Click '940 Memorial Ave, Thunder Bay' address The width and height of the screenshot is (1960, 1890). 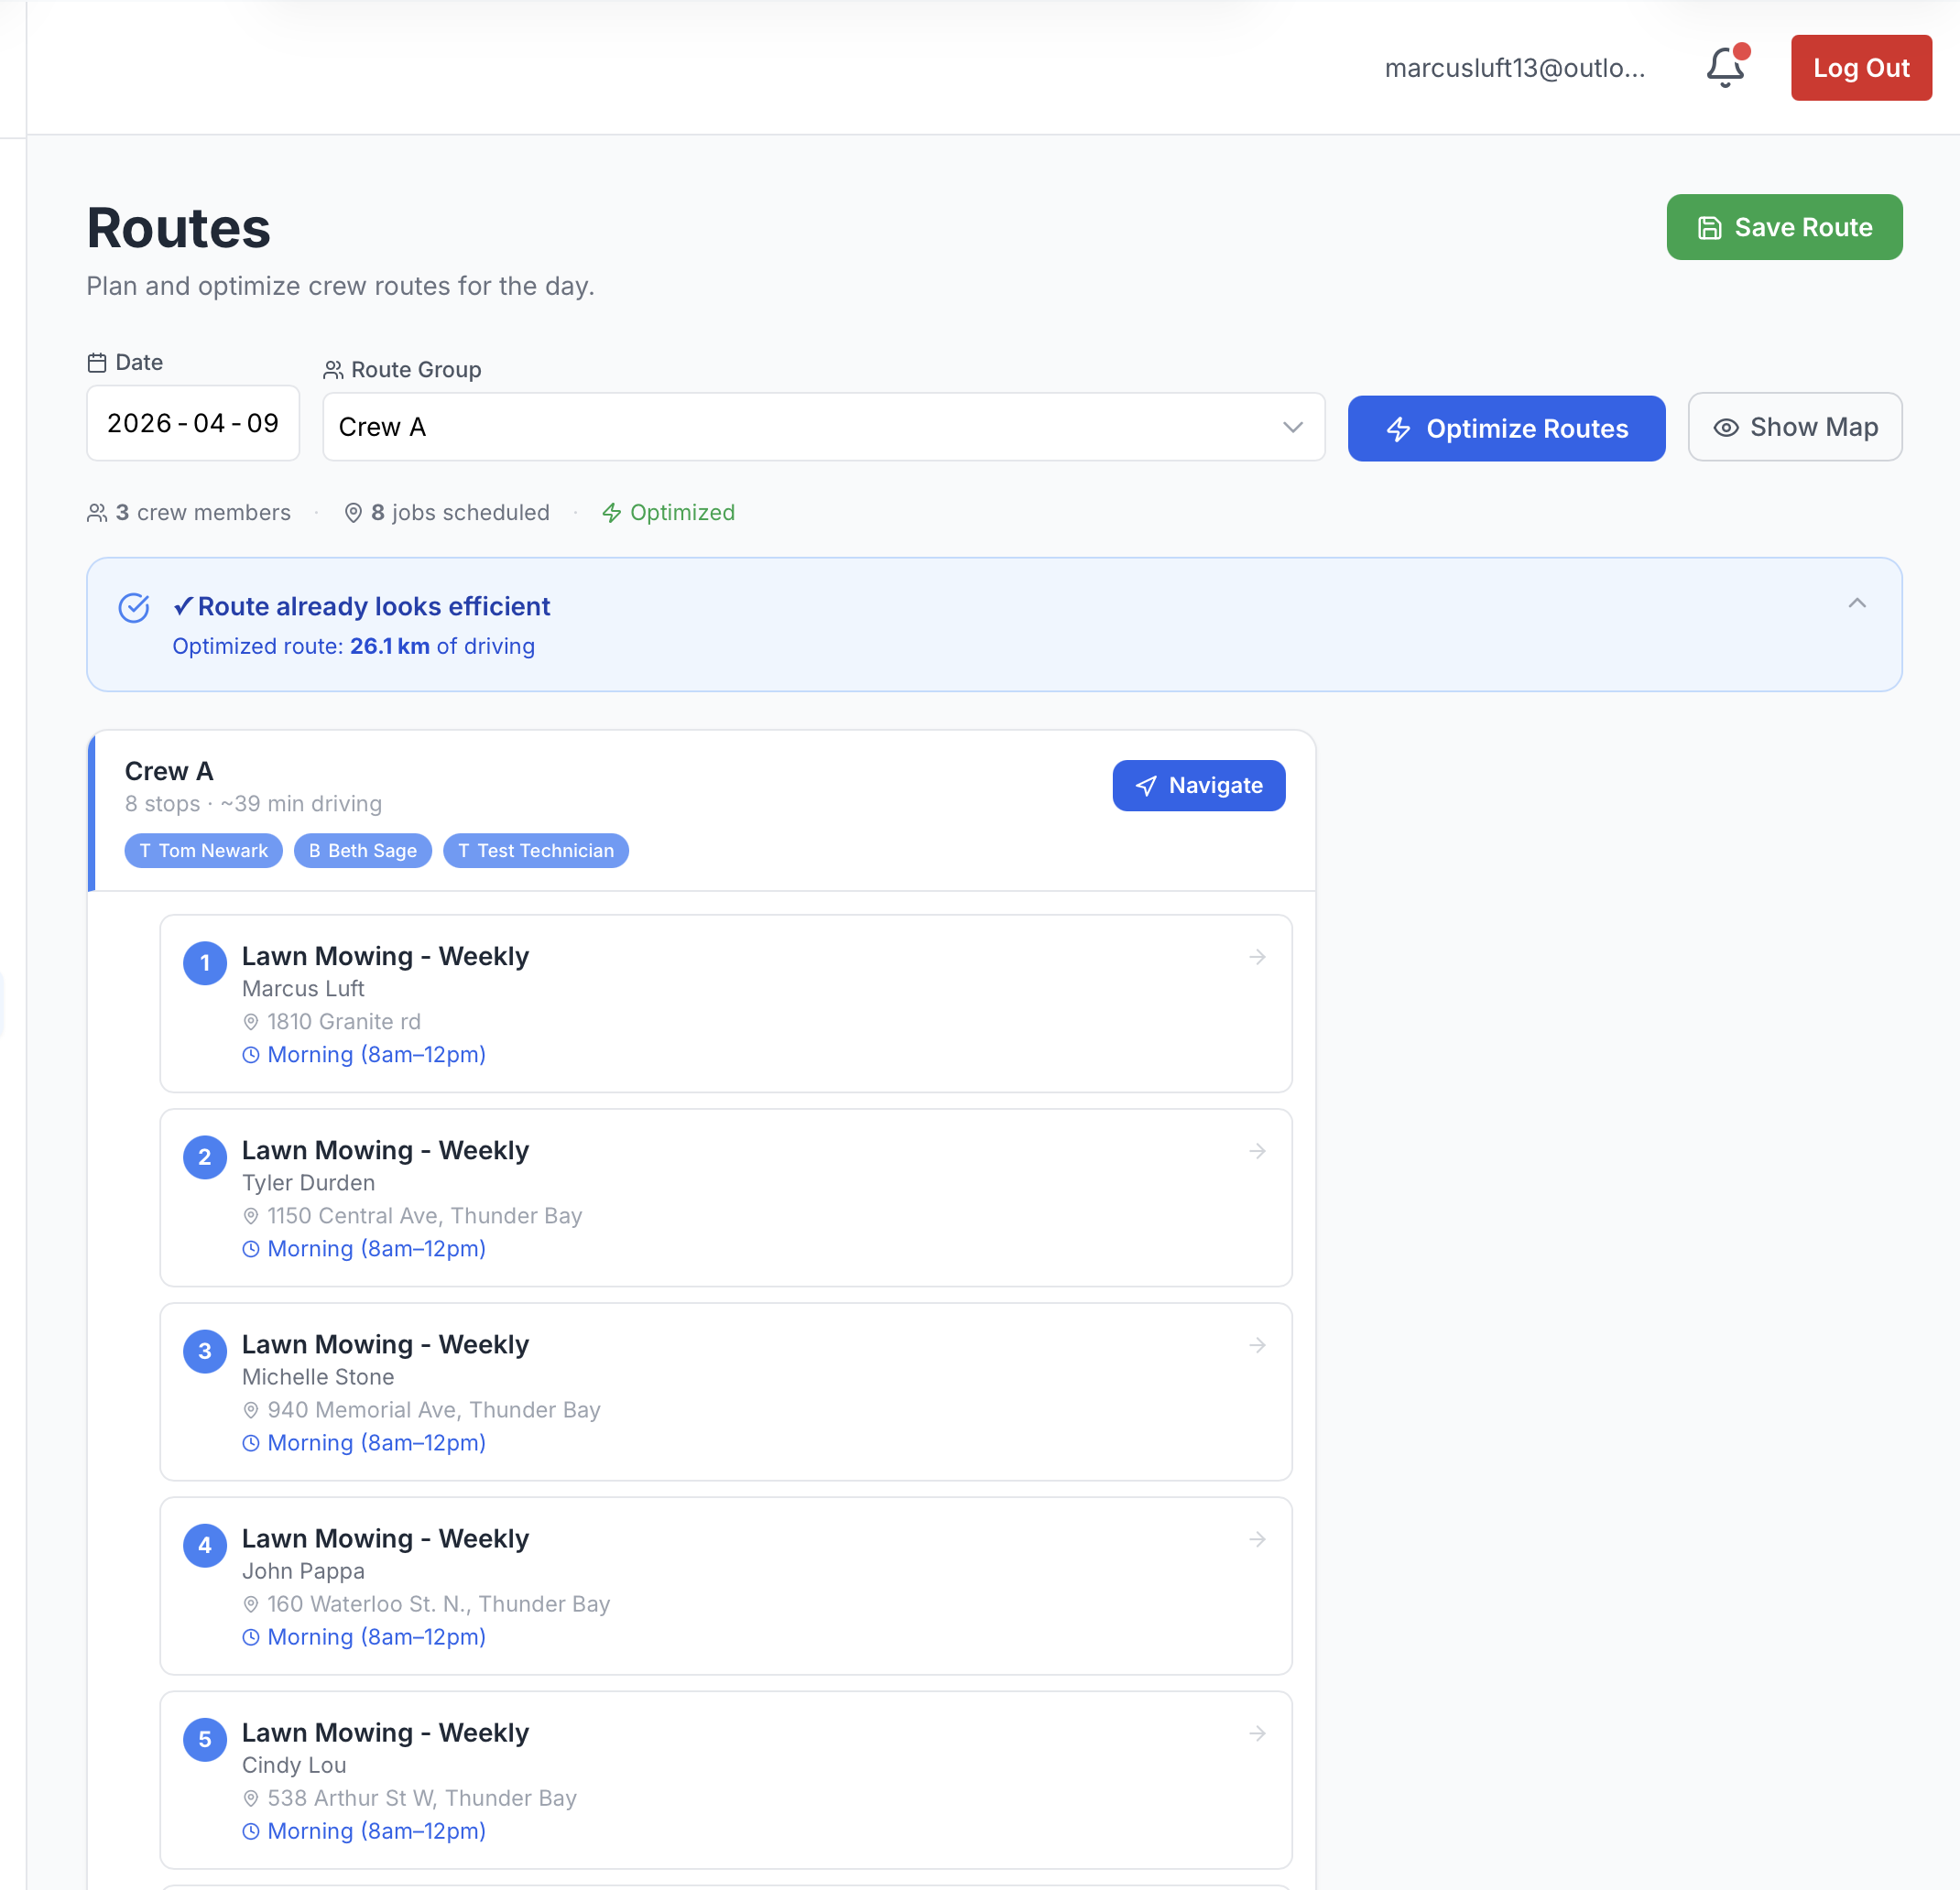pos(433,1409)
